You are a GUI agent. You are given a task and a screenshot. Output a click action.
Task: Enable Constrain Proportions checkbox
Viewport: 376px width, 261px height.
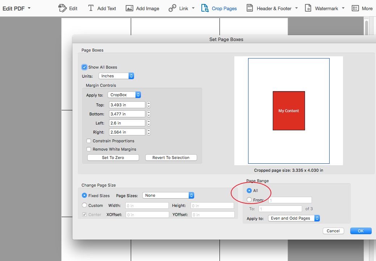pos(89,141)
